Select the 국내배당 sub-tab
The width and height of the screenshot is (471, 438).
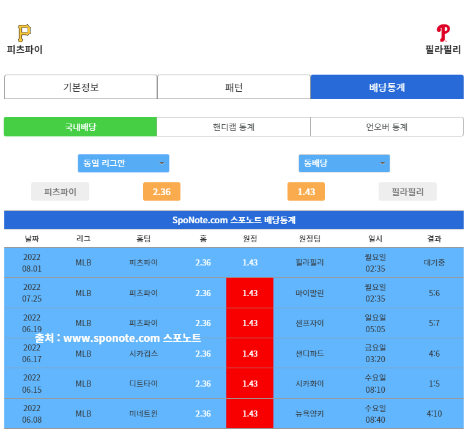tap(80, 127)
